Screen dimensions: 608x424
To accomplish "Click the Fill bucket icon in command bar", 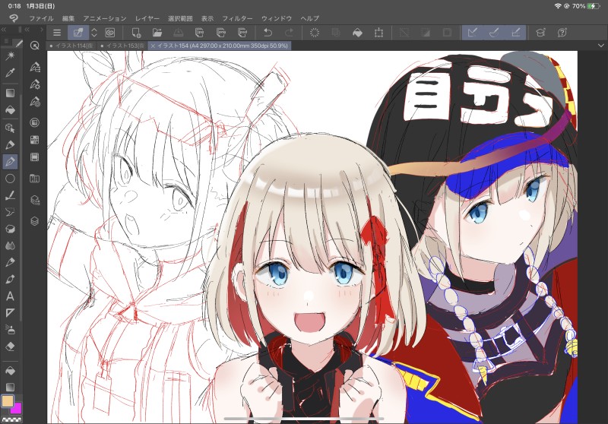I will 357,33.
